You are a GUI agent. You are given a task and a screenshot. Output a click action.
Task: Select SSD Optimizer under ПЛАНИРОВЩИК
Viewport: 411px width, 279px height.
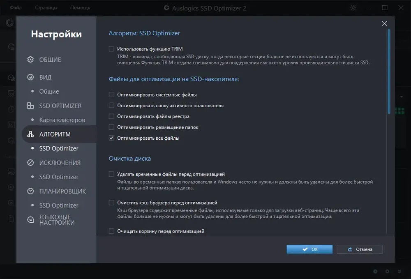(59, 205)
